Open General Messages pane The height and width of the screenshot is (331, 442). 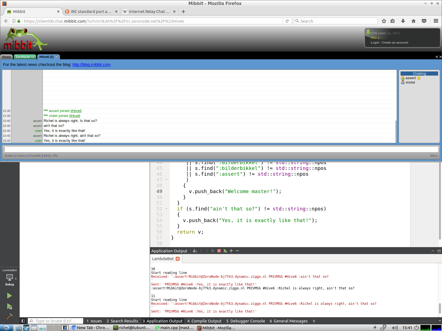[289, 321]
